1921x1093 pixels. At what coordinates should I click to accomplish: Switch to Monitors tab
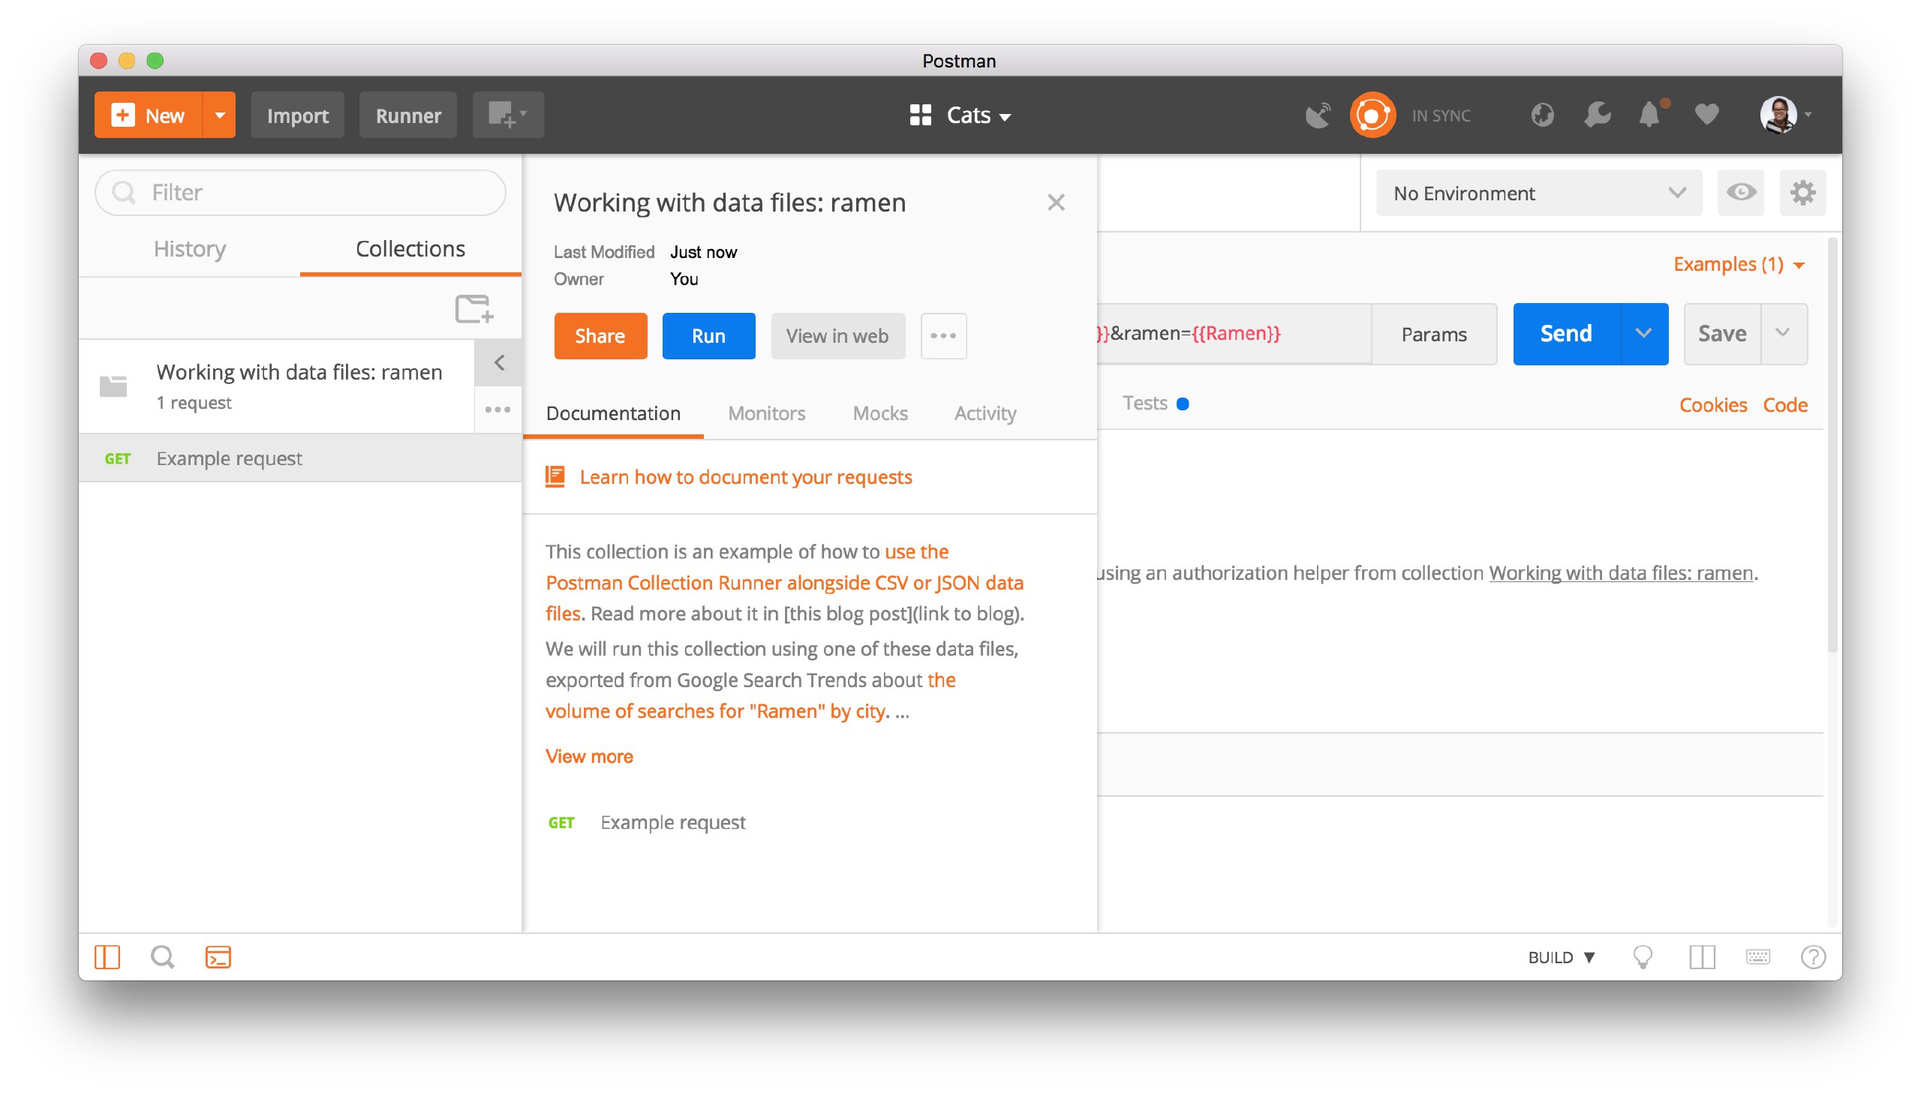pos(765,413)
